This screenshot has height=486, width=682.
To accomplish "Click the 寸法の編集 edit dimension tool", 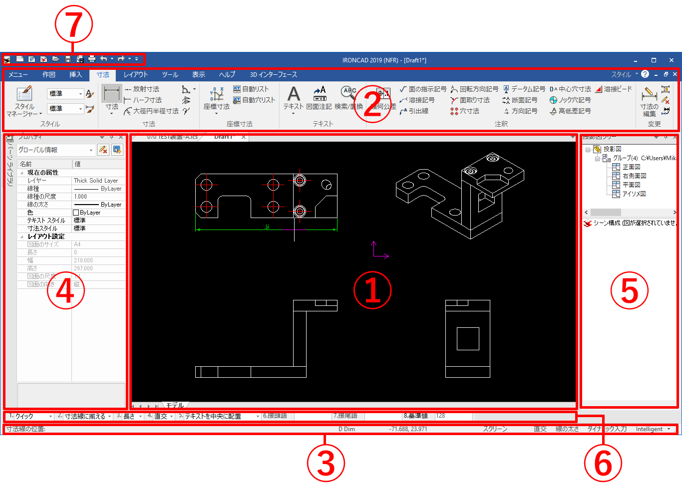I will (x=649, y=101).
